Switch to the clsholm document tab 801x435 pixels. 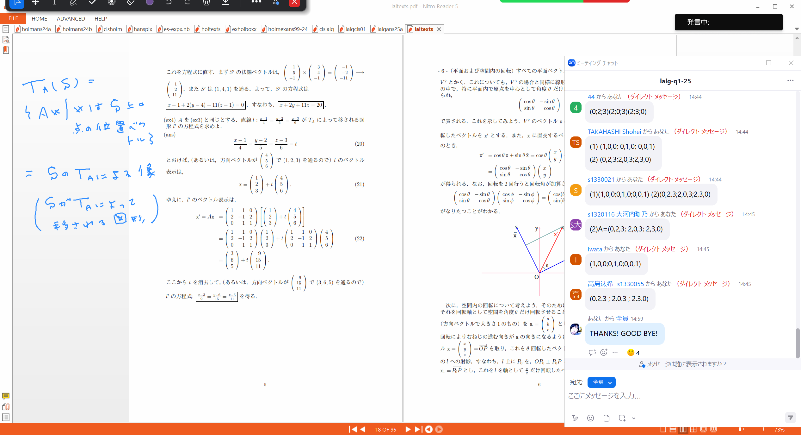tap(109, 29)
